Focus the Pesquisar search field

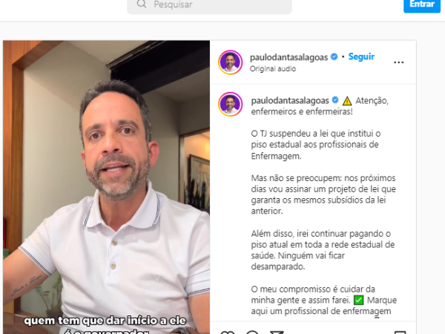[x=209, y=5]
